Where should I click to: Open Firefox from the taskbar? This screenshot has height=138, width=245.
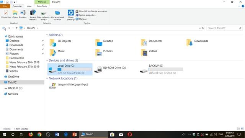pos(31,135)
